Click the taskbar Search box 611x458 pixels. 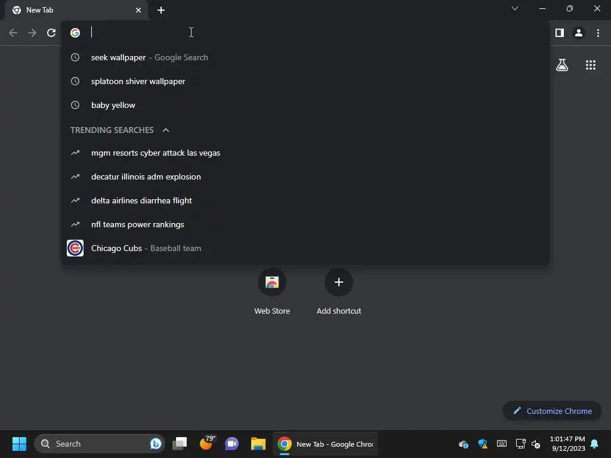point(100,444)
